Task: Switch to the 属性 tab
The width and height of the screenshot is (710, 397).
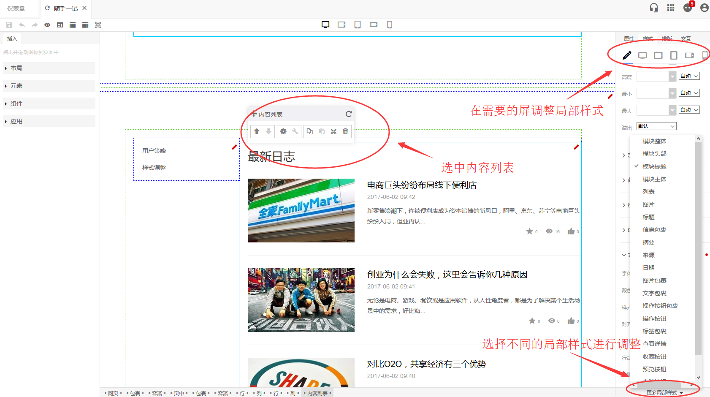Action: 629,38
